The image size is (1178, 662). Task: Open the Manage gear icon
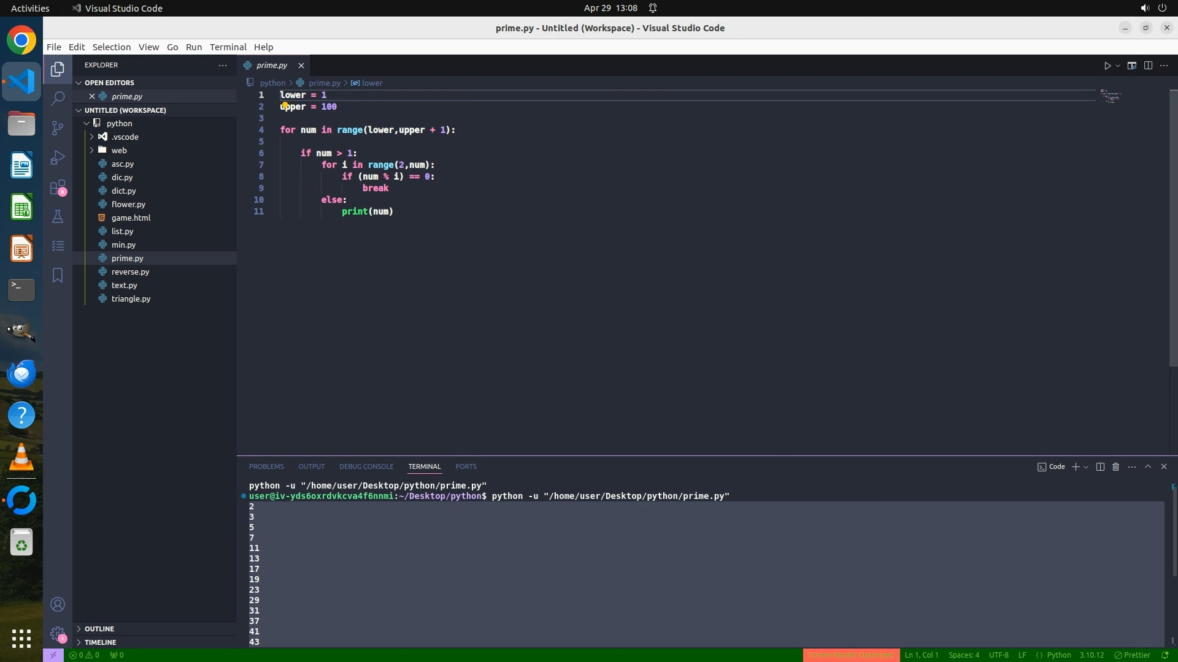click(x=58, y=633)
